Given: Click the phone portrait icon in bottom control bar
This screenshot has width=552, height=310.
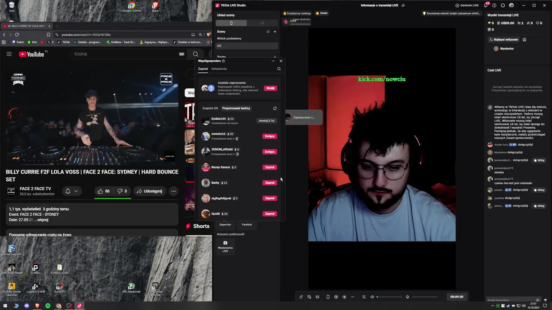Looking at the screenshot, I should click(328, 297).
